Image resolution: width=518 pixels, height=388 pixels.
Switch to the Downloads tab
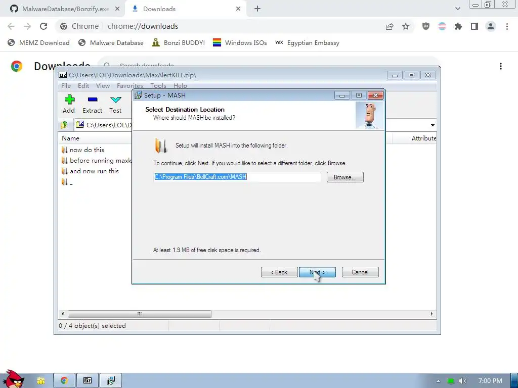pyautogui.click(x=159, y=9)
